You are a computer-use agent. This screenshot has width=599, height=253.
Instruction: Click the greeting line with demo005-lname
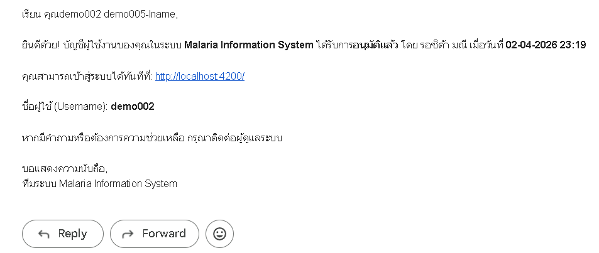[101, 14]
